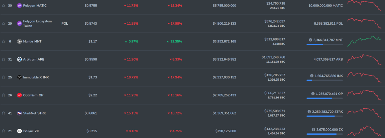
Task: Click Polygon MATIC price $0.5755
Action: coord(91,5)
